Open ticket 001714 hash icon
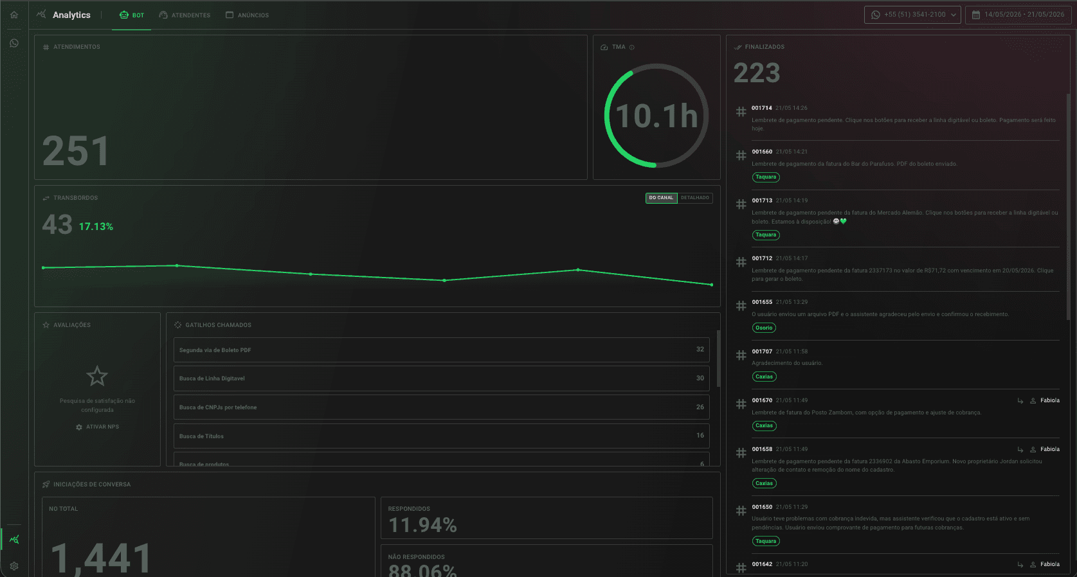The height and width of the screenshot is (577, 1077). (741, 112)
